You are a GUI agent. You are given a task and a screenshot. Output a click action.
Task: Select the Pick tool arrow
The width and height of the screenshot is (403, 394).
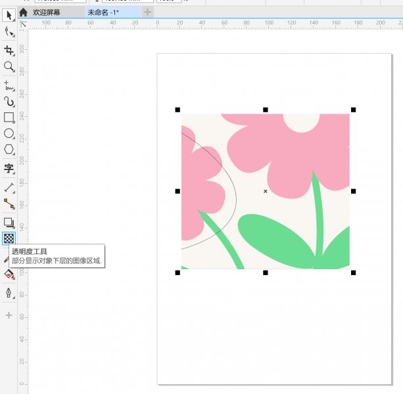[9, 15]
